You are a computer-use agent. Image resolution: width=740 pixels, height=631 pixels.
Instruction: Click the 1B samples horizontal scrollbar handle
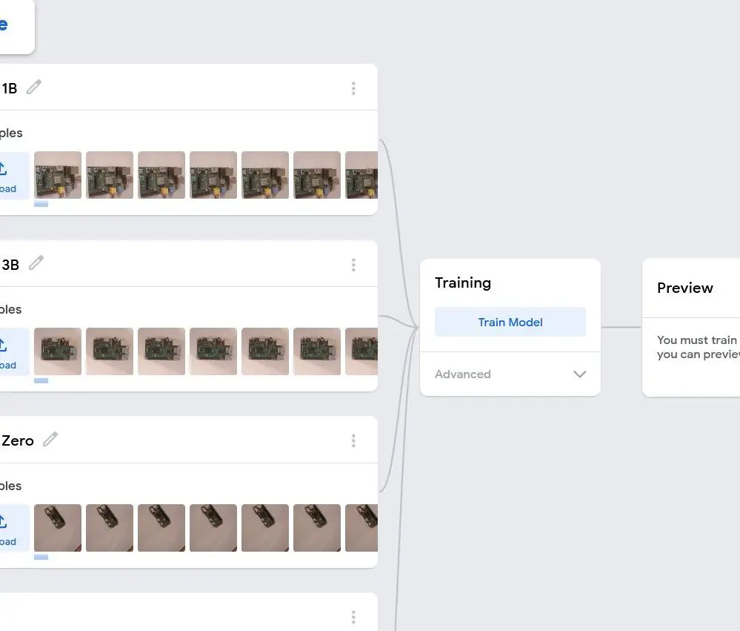click(41, 204)
